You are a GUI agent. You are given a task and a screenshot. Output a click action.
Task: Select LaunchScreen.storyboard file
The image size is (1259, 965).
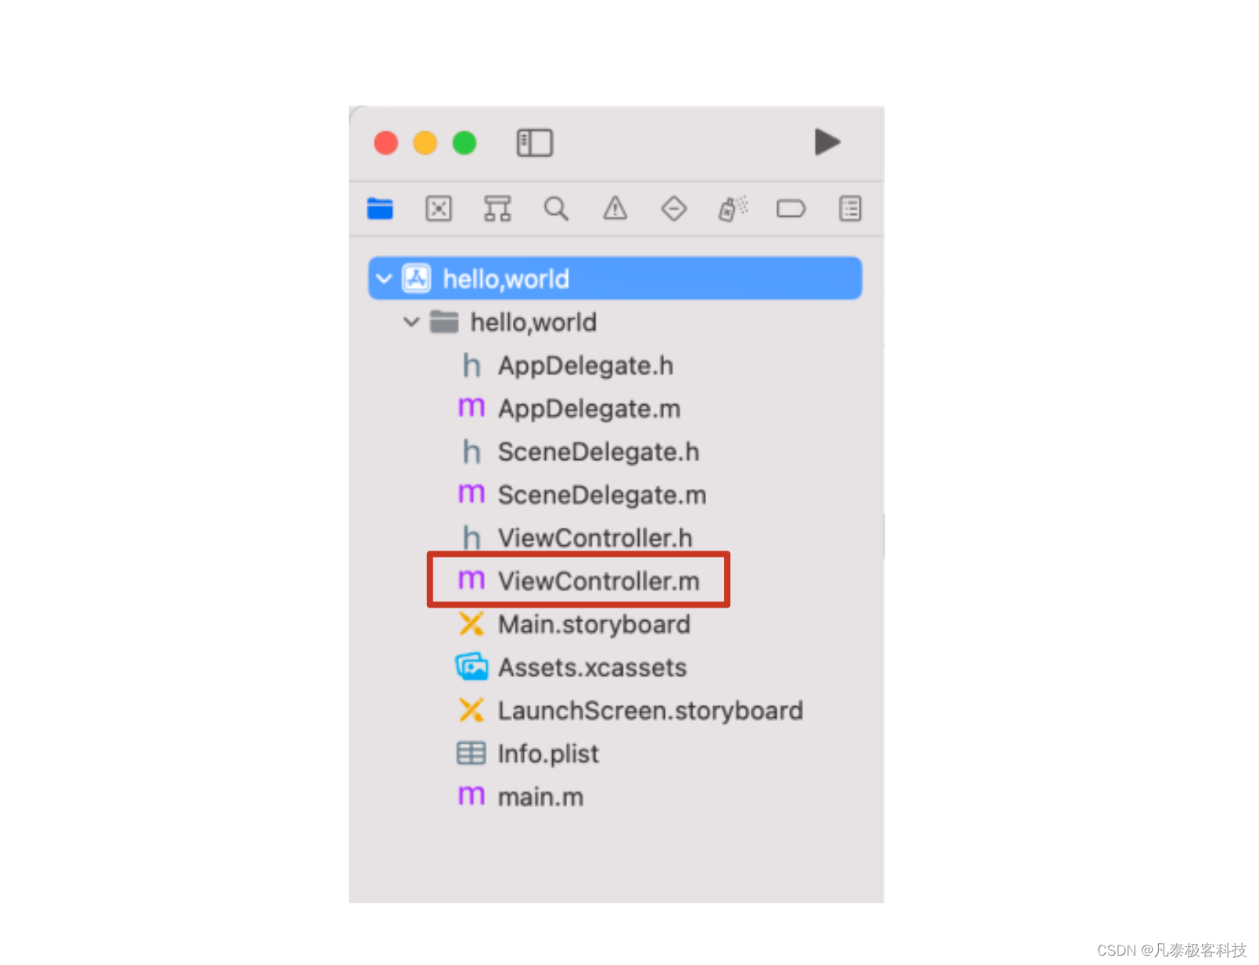click(630, 710)
